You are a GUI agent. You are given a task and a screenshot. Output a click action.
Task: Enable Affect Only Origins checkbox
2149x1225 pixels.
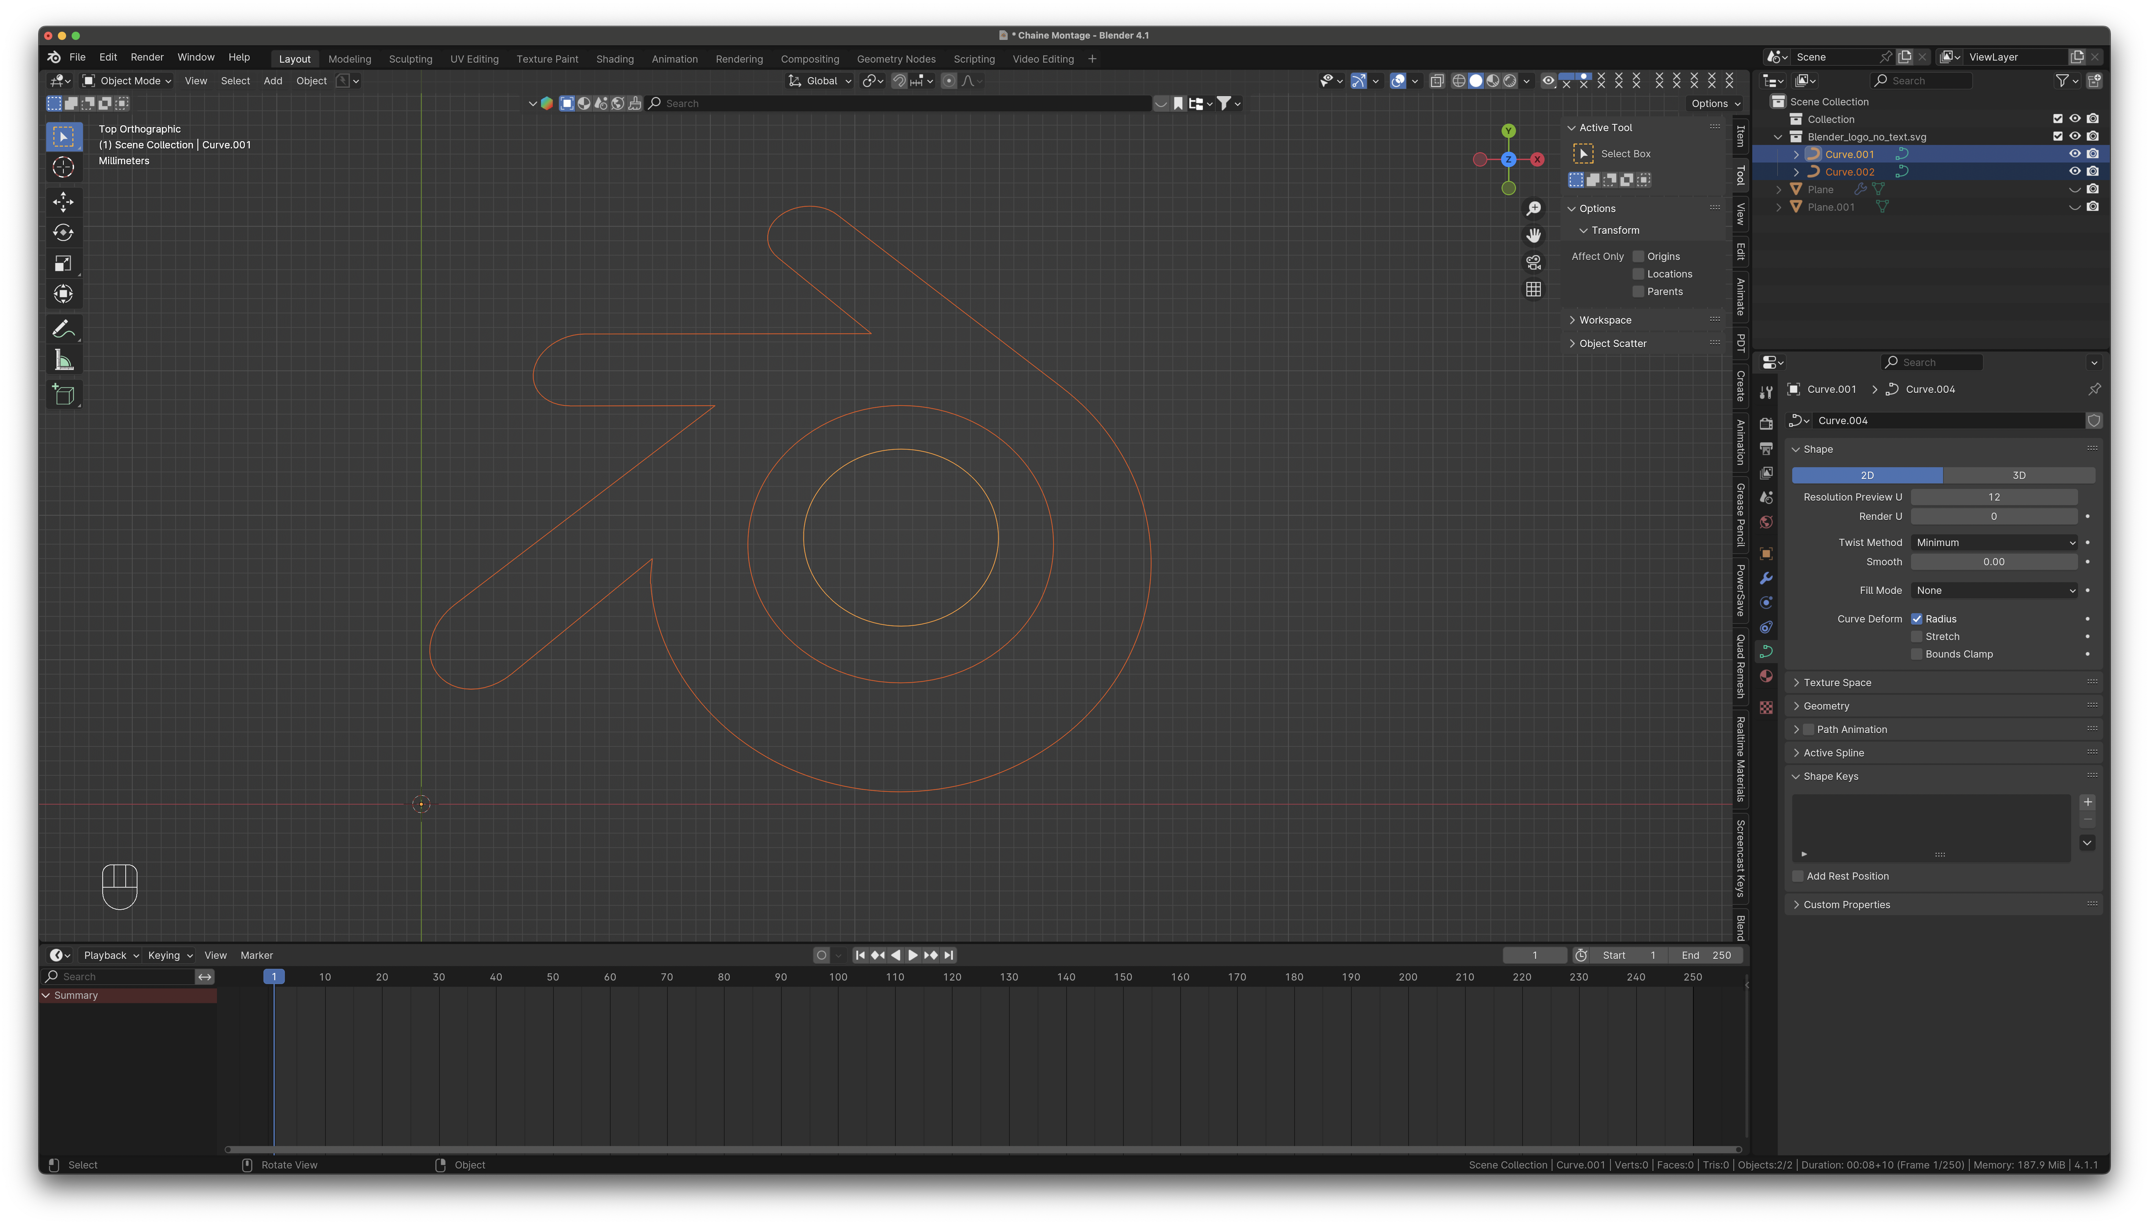click(1638, 256)
